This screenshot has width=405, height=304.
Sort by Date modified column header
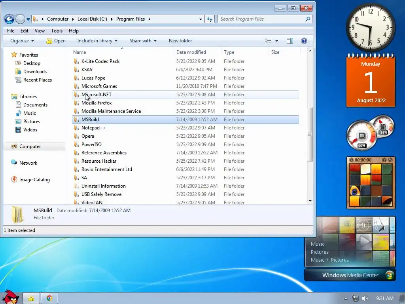[x=191, y=52]
